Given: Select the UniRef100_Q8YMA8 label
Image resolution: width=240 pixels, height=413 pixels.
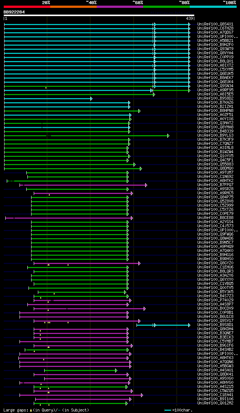Looking at the screenshot, I should [x=215, y=127].
